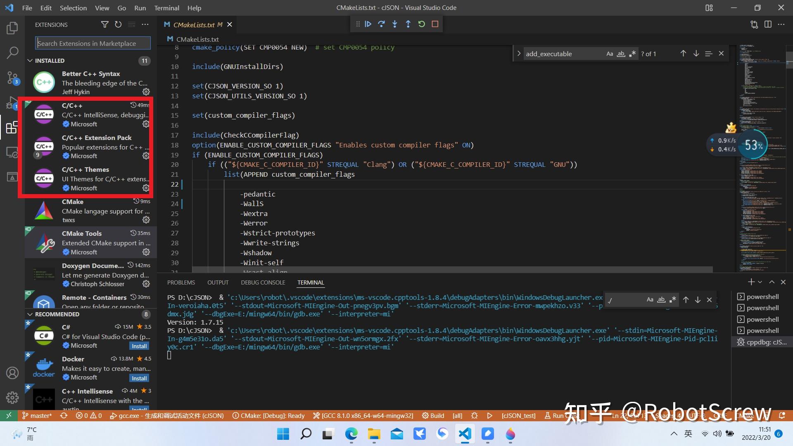Restart the debug session
Image resolution: width=793 pixels, height=446 pixels.
tap(421, 24)
